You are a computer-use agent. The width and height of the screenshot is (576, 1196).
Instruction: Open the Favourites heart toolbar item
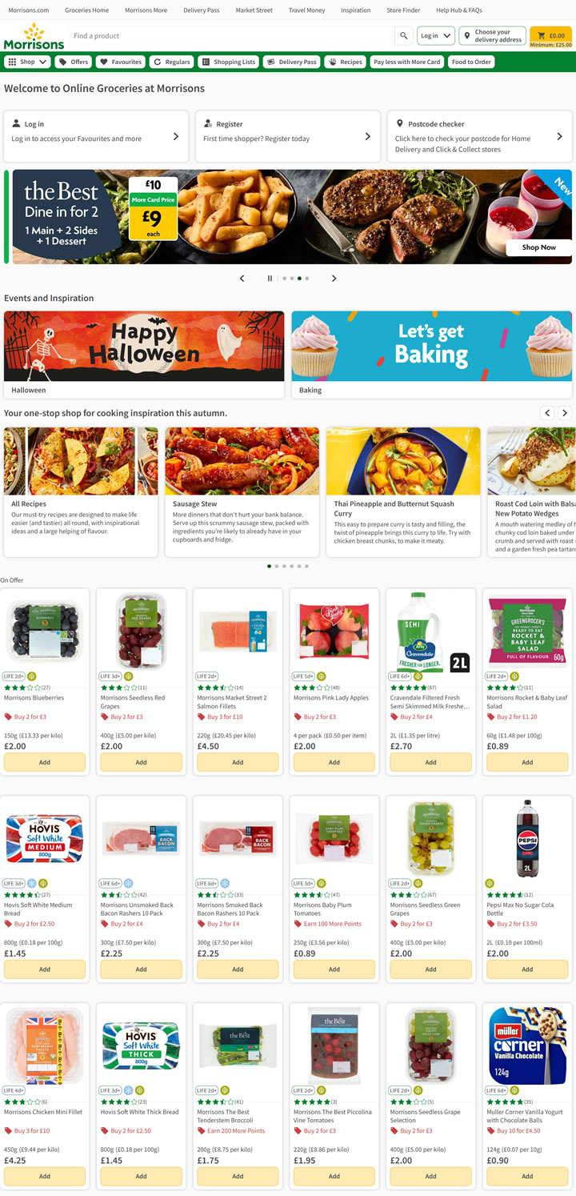click(120, 62)
